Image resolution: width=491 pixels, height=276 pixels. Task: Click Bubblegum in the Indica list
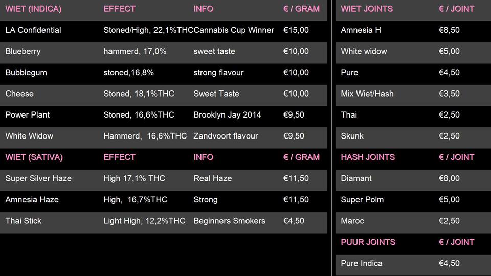26,73
